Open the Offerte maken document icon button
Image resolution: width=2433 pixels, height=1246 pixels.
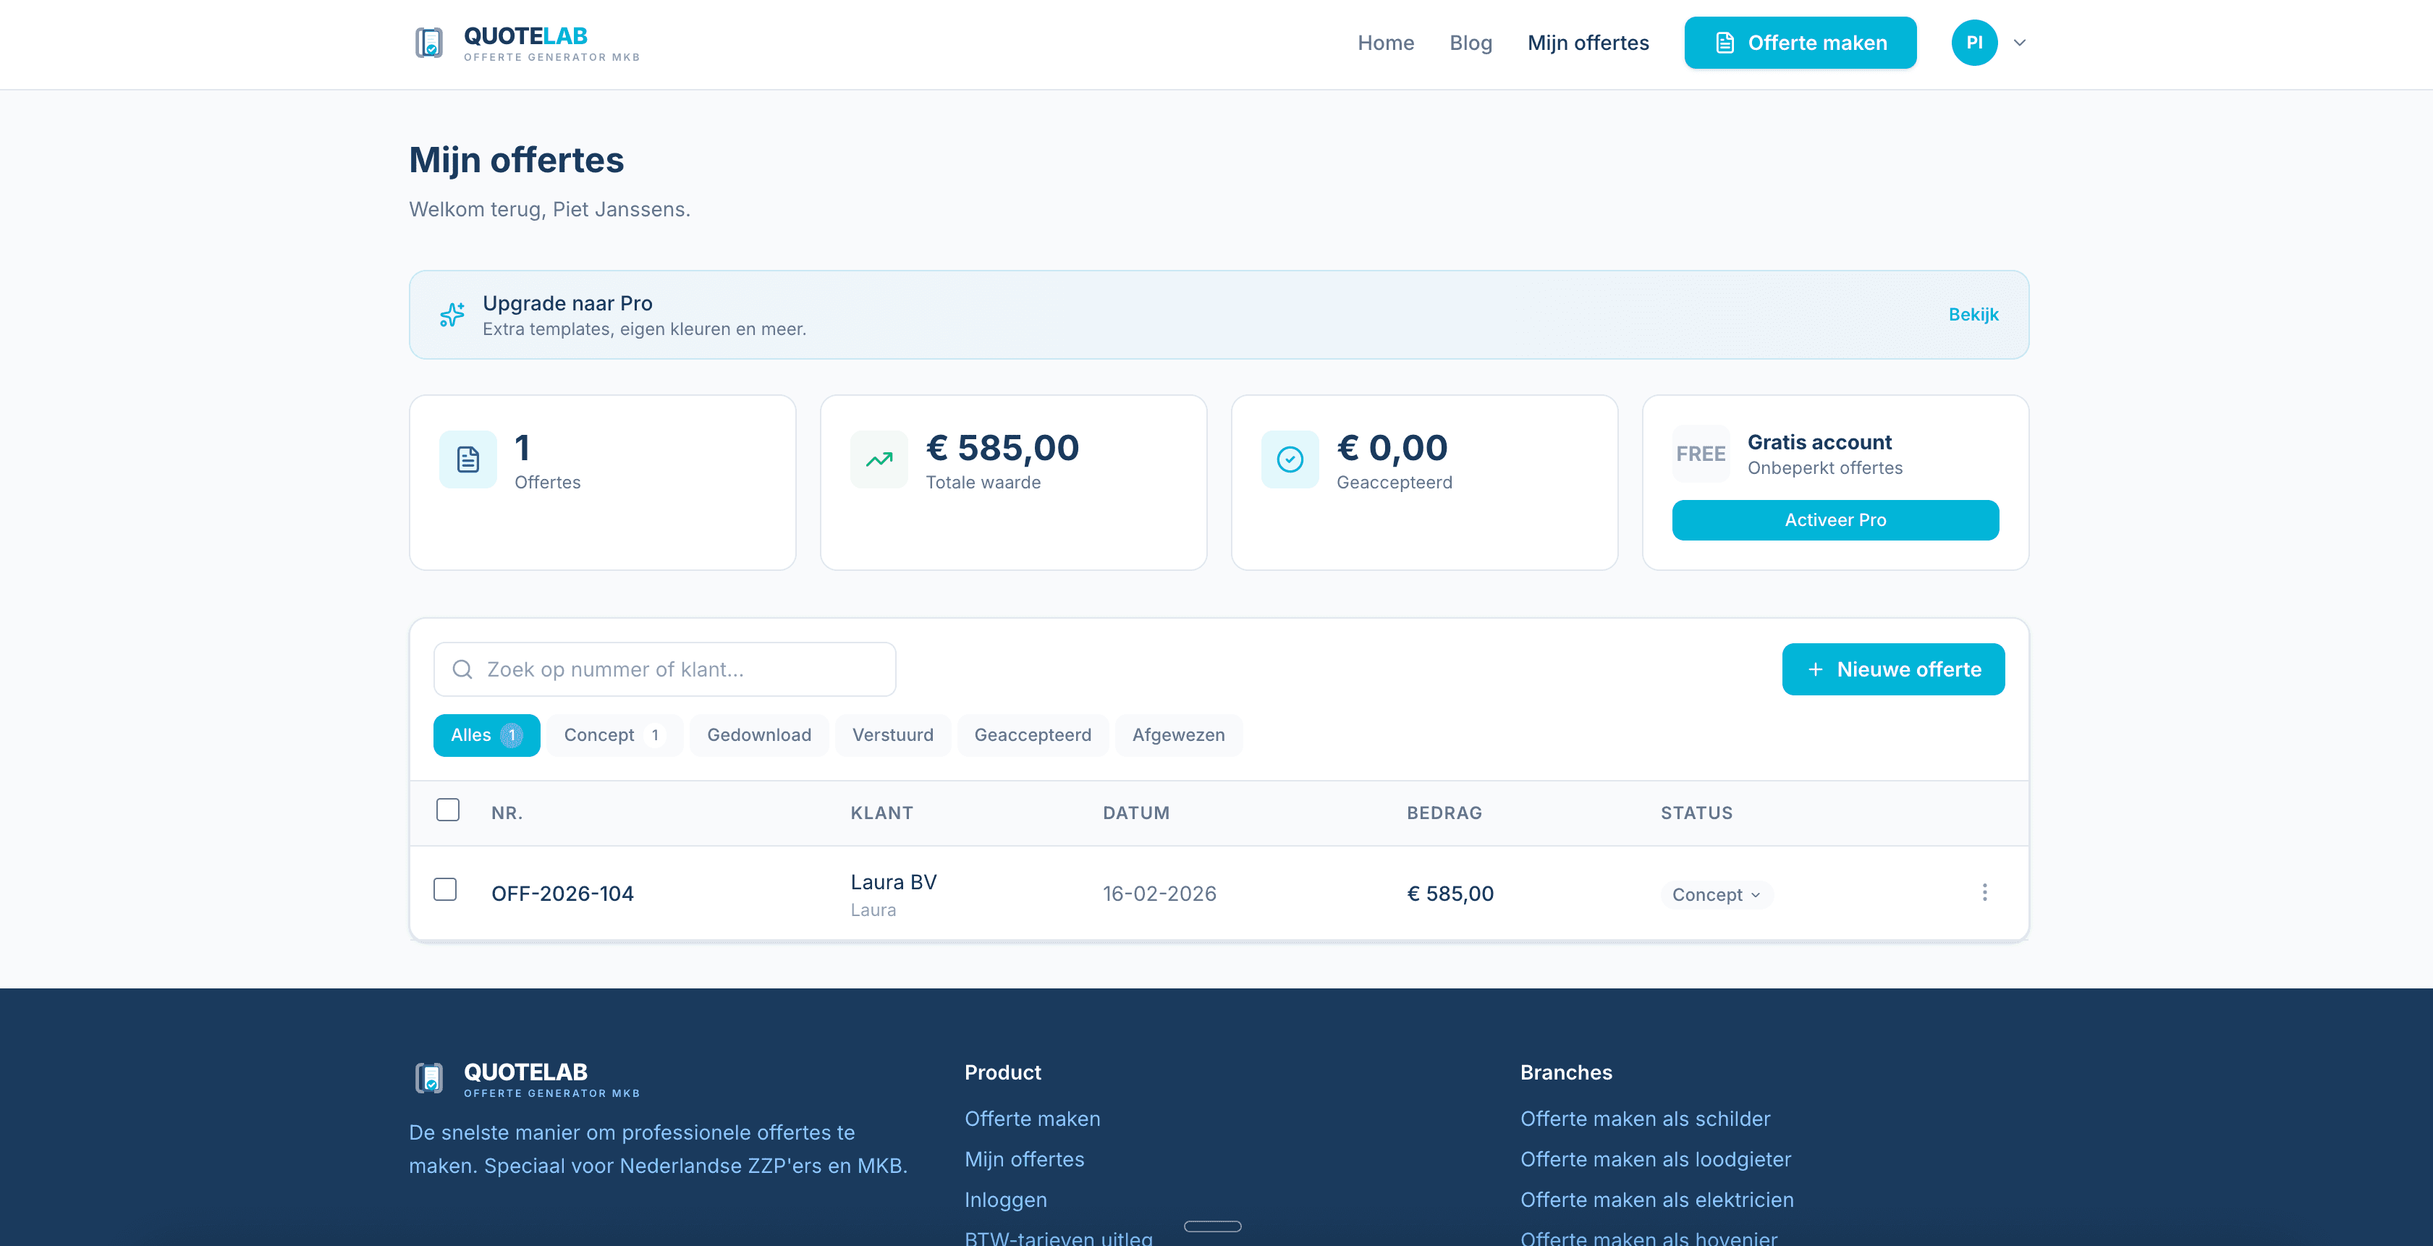click(x=1725, y=41)
